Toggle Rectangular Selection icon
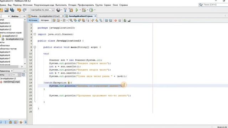Viewport: 228px width, 128px height. 88,21
